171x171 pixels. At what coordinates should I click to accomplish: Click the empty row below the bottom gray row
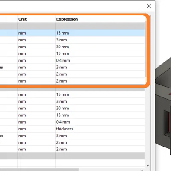pos(72,163)
